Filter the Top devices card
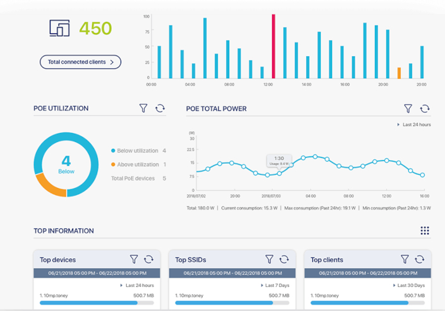This screenshot has height=311, width=445. pyautogui.click(x=134, y=259)
